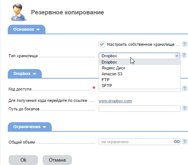Image resolution: width=188 pixels, height=165 pixels.
Task: Collapse the Ограничения section tab
Action: point(30,127)
